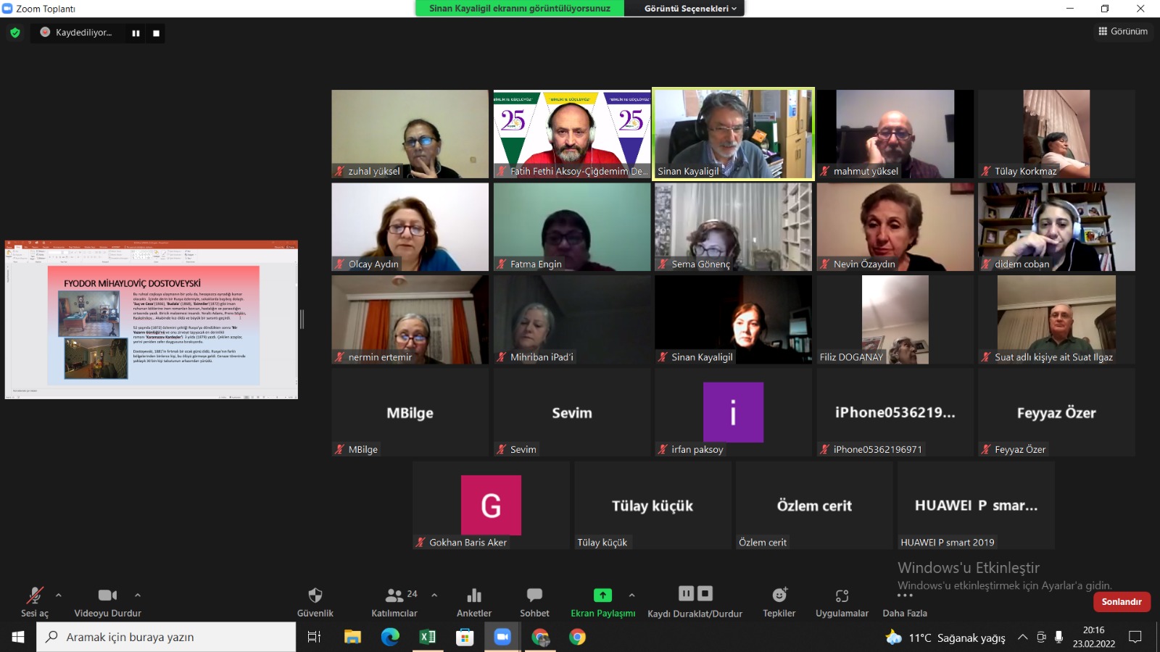Select Özlem cerit participant tile
This screenshot has width=1160, height=652.
(x=814, y=505)
